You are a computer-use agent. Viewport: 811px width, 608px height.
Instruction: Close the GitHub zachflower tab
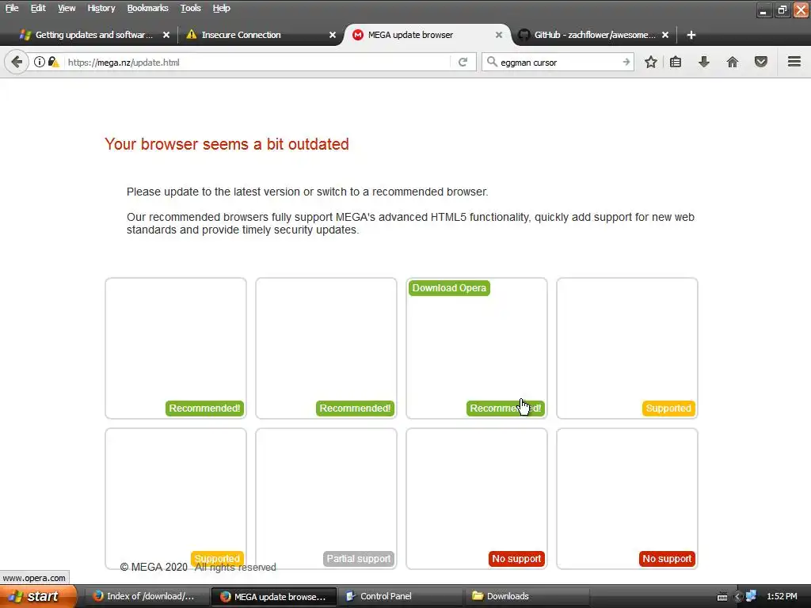(665, 35)
